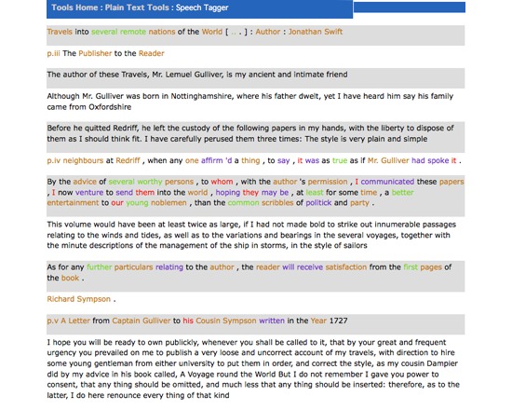Viewport: 512px width, 410px height.
Task: Click the purple word 'receive'
Action: pos(310,267)
